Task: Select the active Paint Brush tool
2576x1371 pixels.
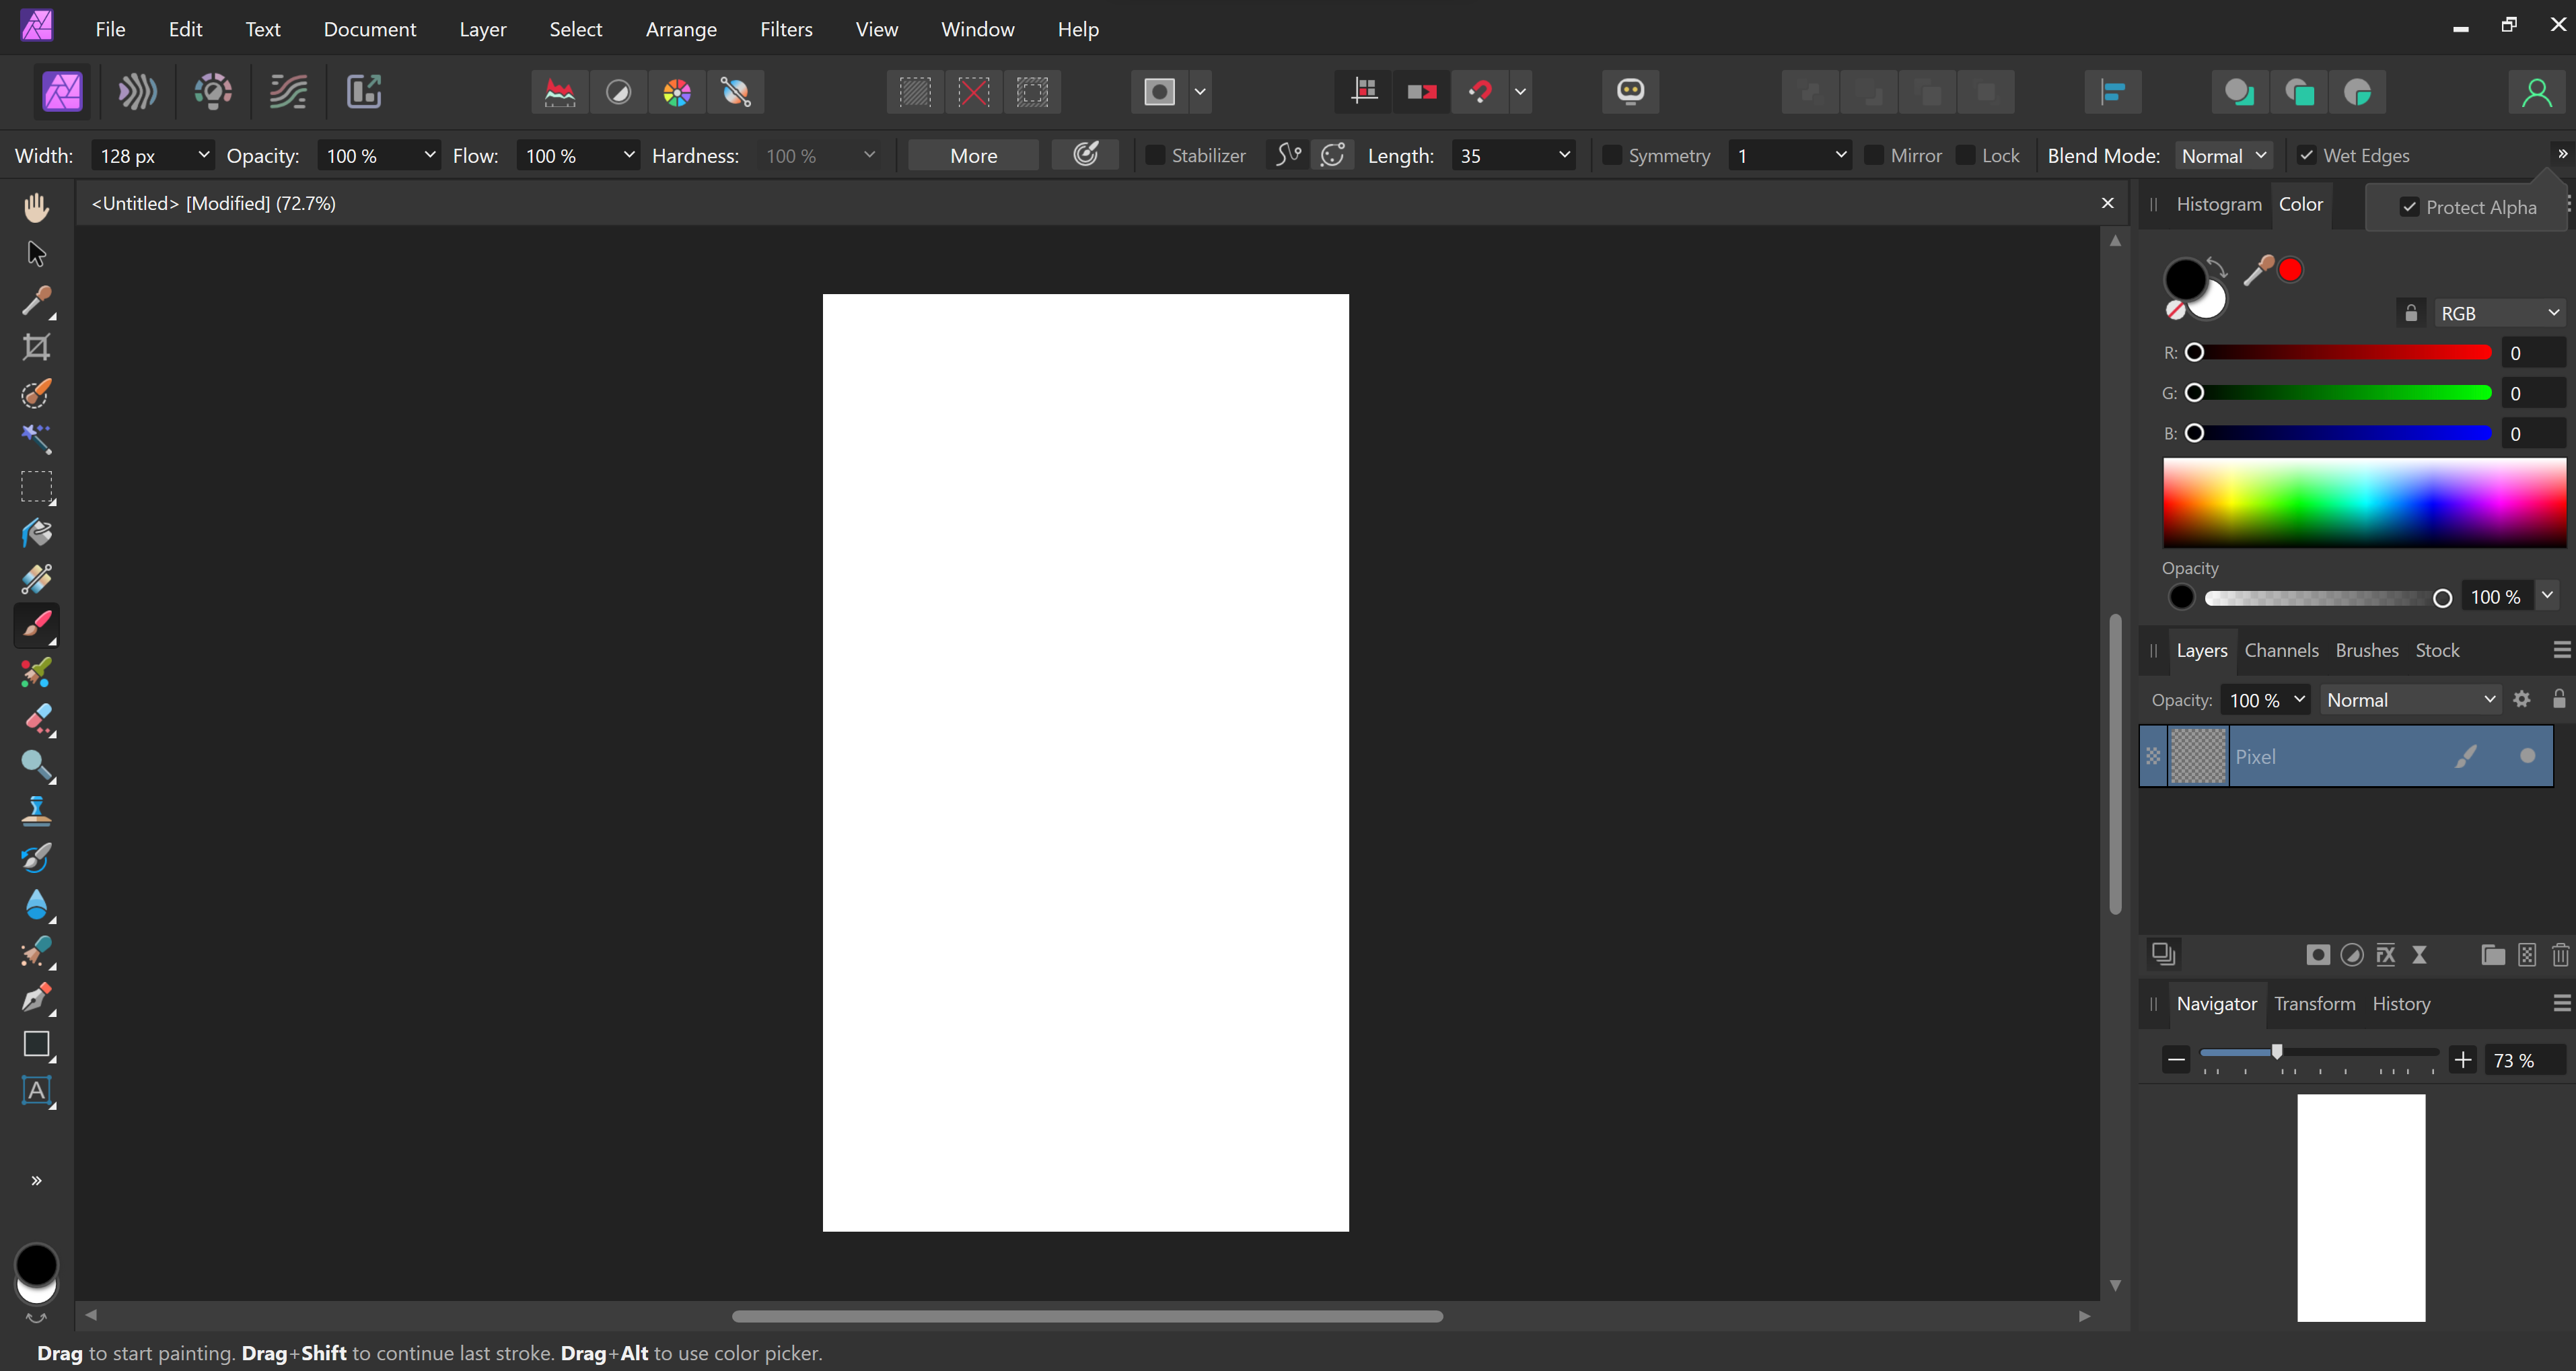Action: 37,625
